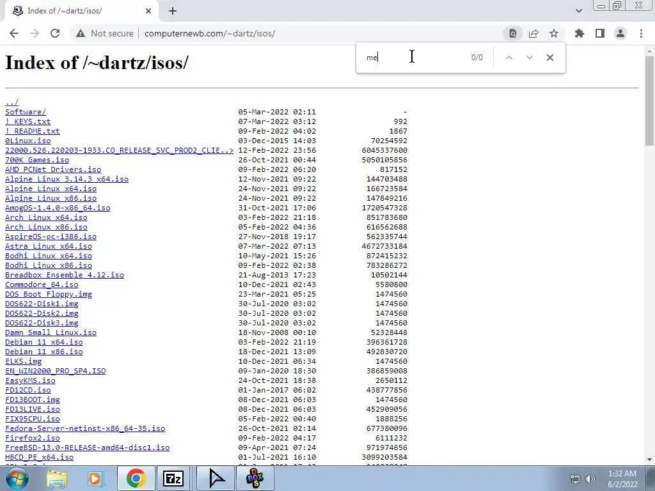This screenshot has width=655, height=491.
Task: Download Firefox2.iso
Action: (33, 439)
